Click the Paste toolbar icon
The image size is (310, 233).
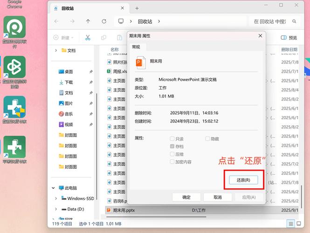tap(119, 38)
